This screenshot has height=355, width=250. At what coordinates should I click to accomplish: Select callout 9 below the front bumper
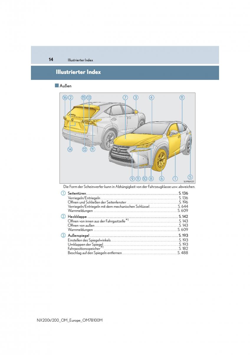[x=132, y=178]
